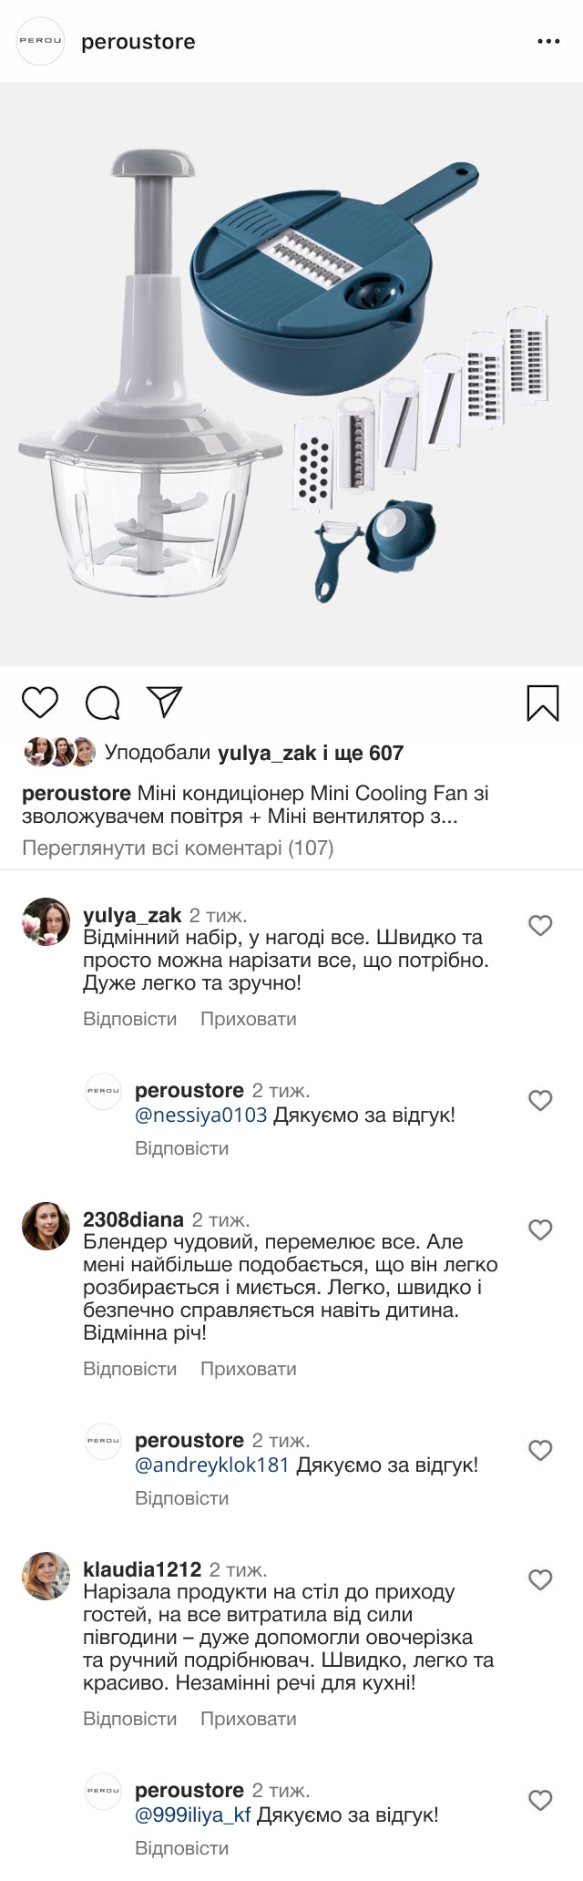Open the Perou profile logo avatar
Screen dimensions: 583x1881
41,41
